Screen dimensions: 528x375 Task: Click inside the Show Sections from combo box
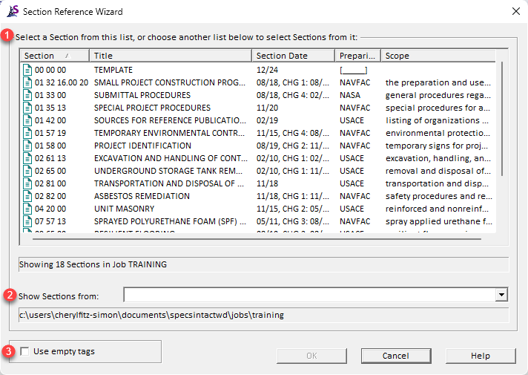click(309, 295)
